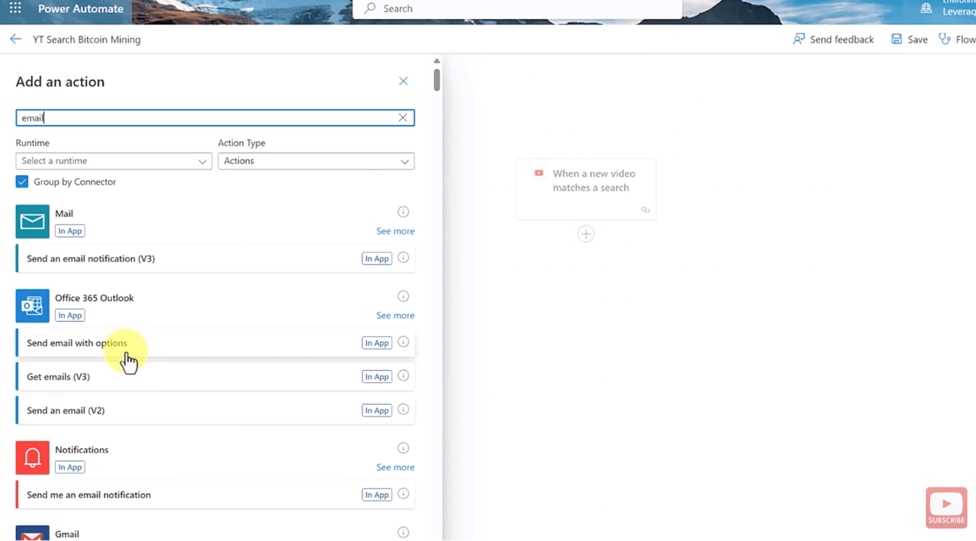Click the Save icon in the toolbar
The width and height of the screenshot is (976, 541).
click(896, 39)
